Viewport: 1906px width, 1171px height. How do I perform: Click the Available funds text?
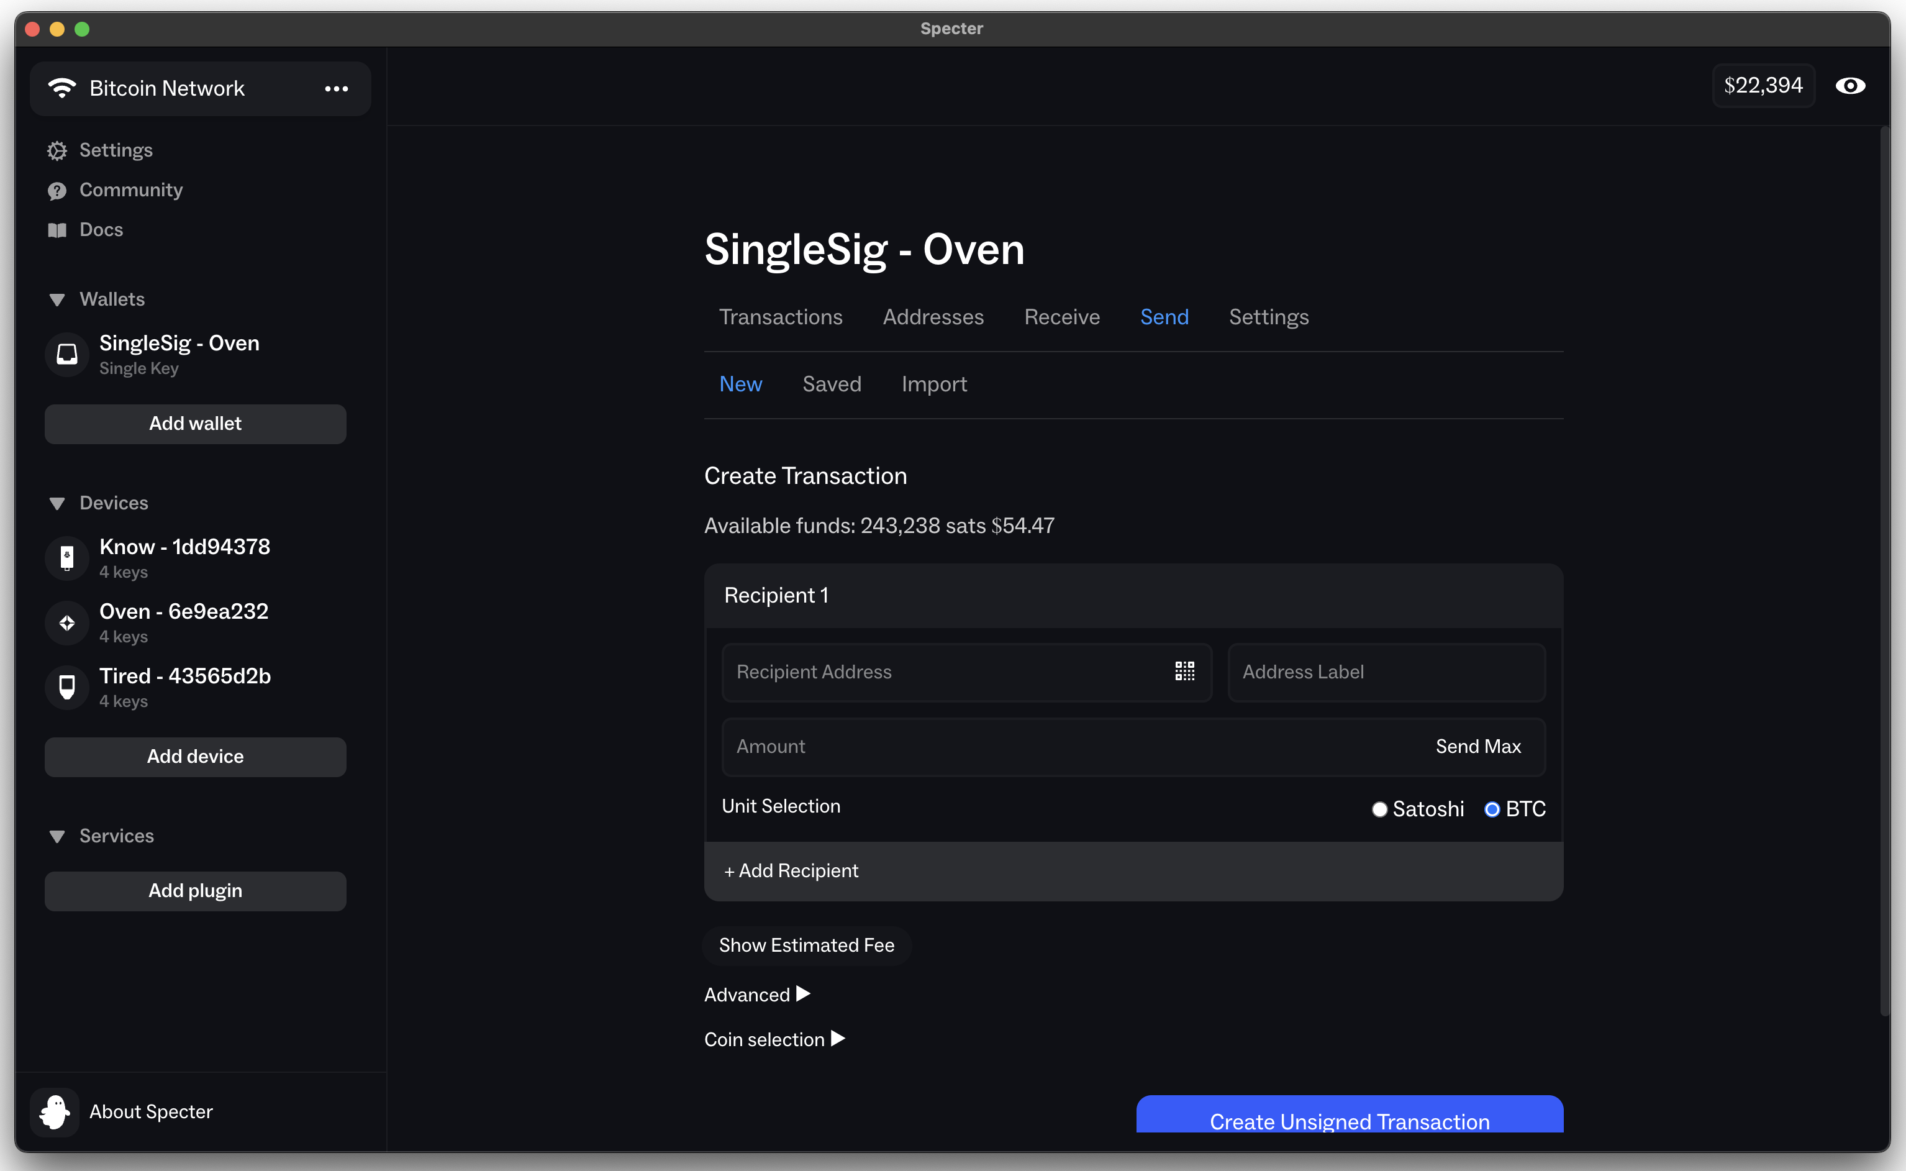(x=879, y=526)
